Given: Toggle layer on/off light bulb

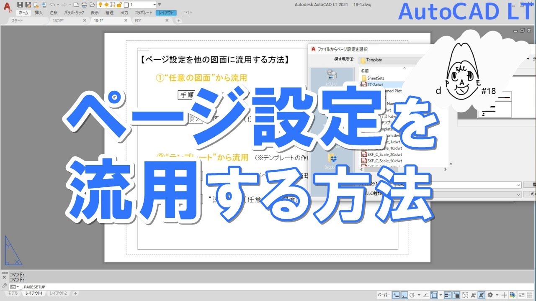Looking at the screenshot, I should point(100,5).
